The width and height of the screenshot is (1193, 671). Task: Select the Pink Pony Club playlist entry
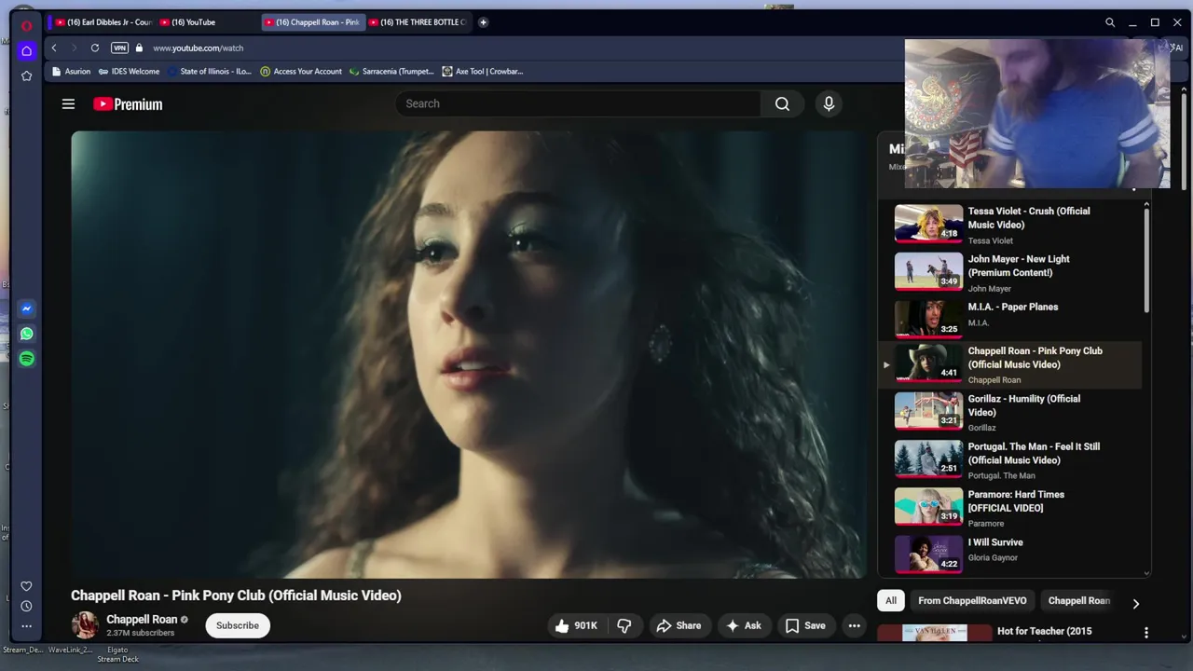[x=1010, y=364]
